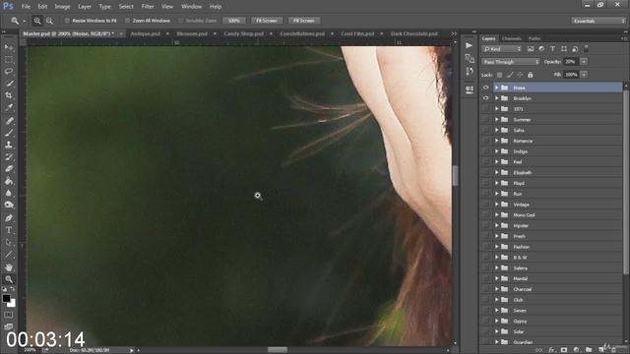Select the Pen tool
Screen dimensions: 630x354
click(9, 218)
